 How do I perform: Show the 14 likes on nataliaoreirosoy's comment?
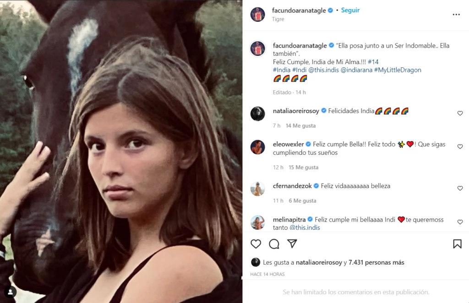(x=300, y=126)
